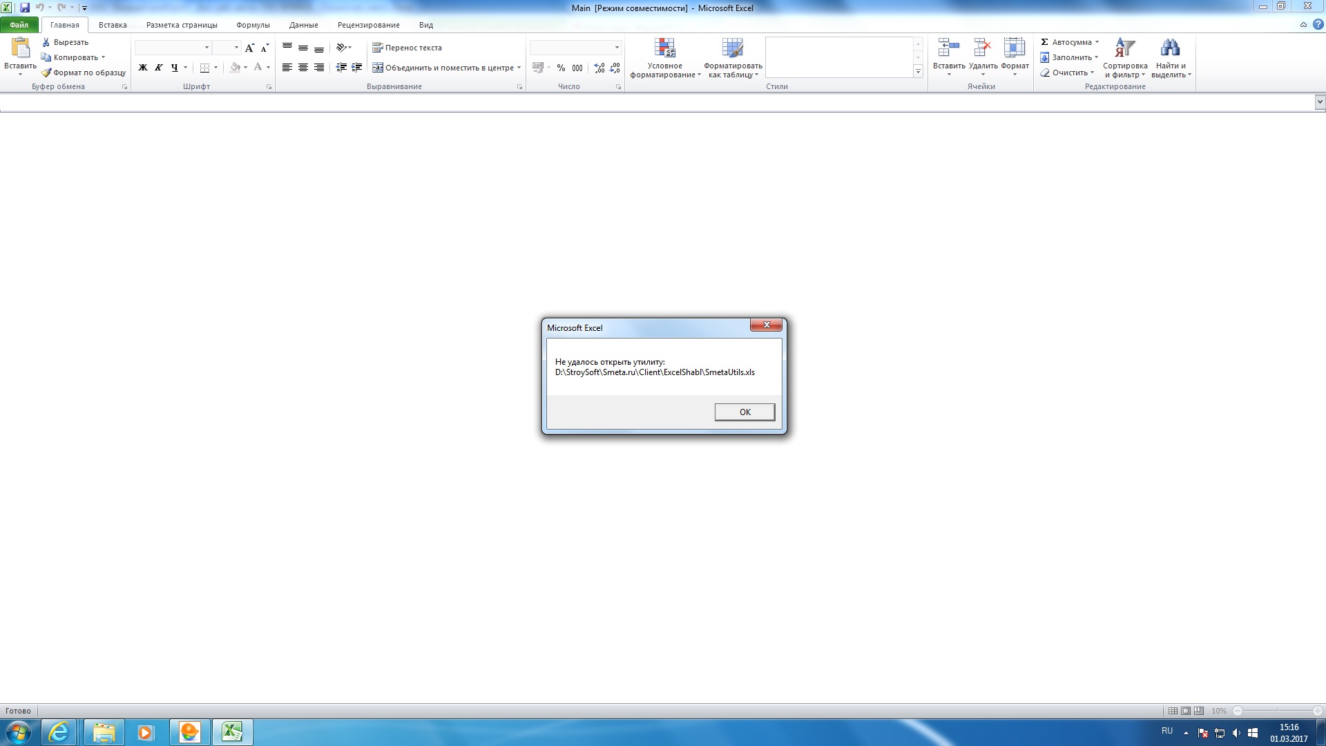Screen dimensions: 1326x746
Task: Pick the fill color bucket
Action: point(236,68)
